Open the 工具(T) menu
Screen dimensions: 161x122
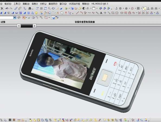point(17,4)
